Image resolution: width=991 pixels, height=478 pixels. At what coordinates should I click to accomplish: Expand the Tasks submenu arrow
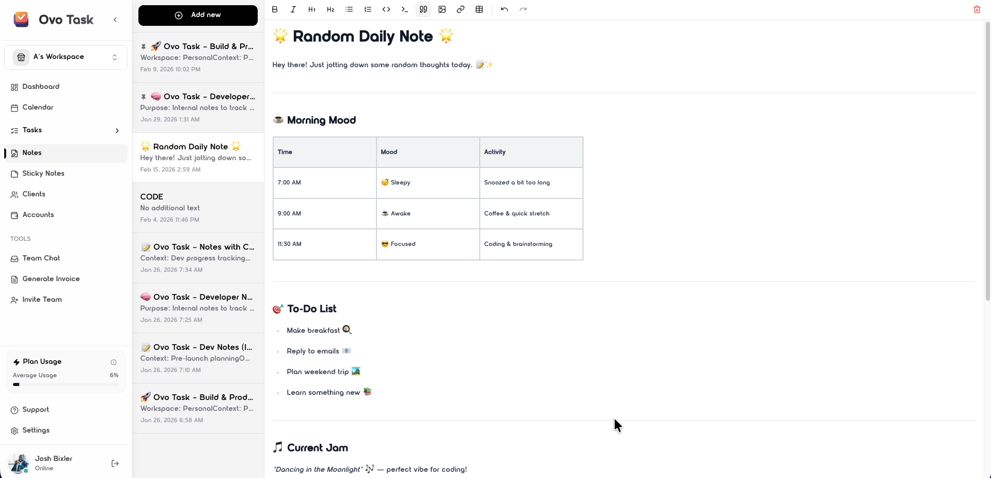click(117, 131)
